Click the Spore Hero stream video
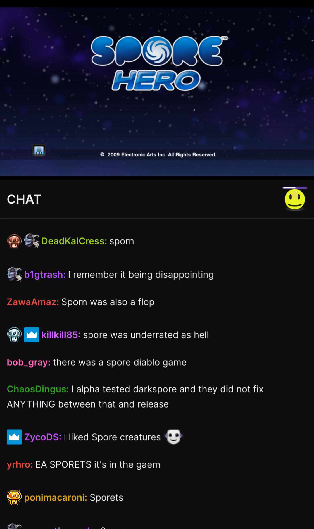Viewport: 314px width, 529px height. (x=157, y=92)
